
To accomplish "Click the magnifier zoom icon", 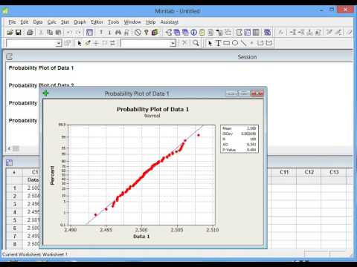I will pyautogui.click(x=196, y=43).
